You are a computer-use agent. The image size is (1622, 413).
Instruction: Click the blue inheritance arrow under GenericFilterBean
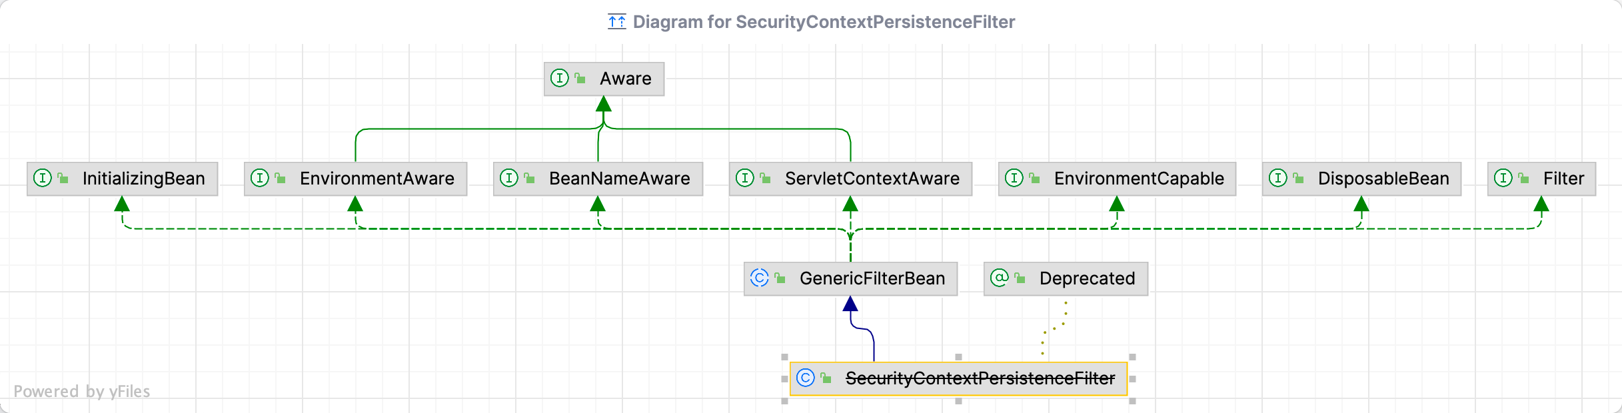[x=850, y=305]
